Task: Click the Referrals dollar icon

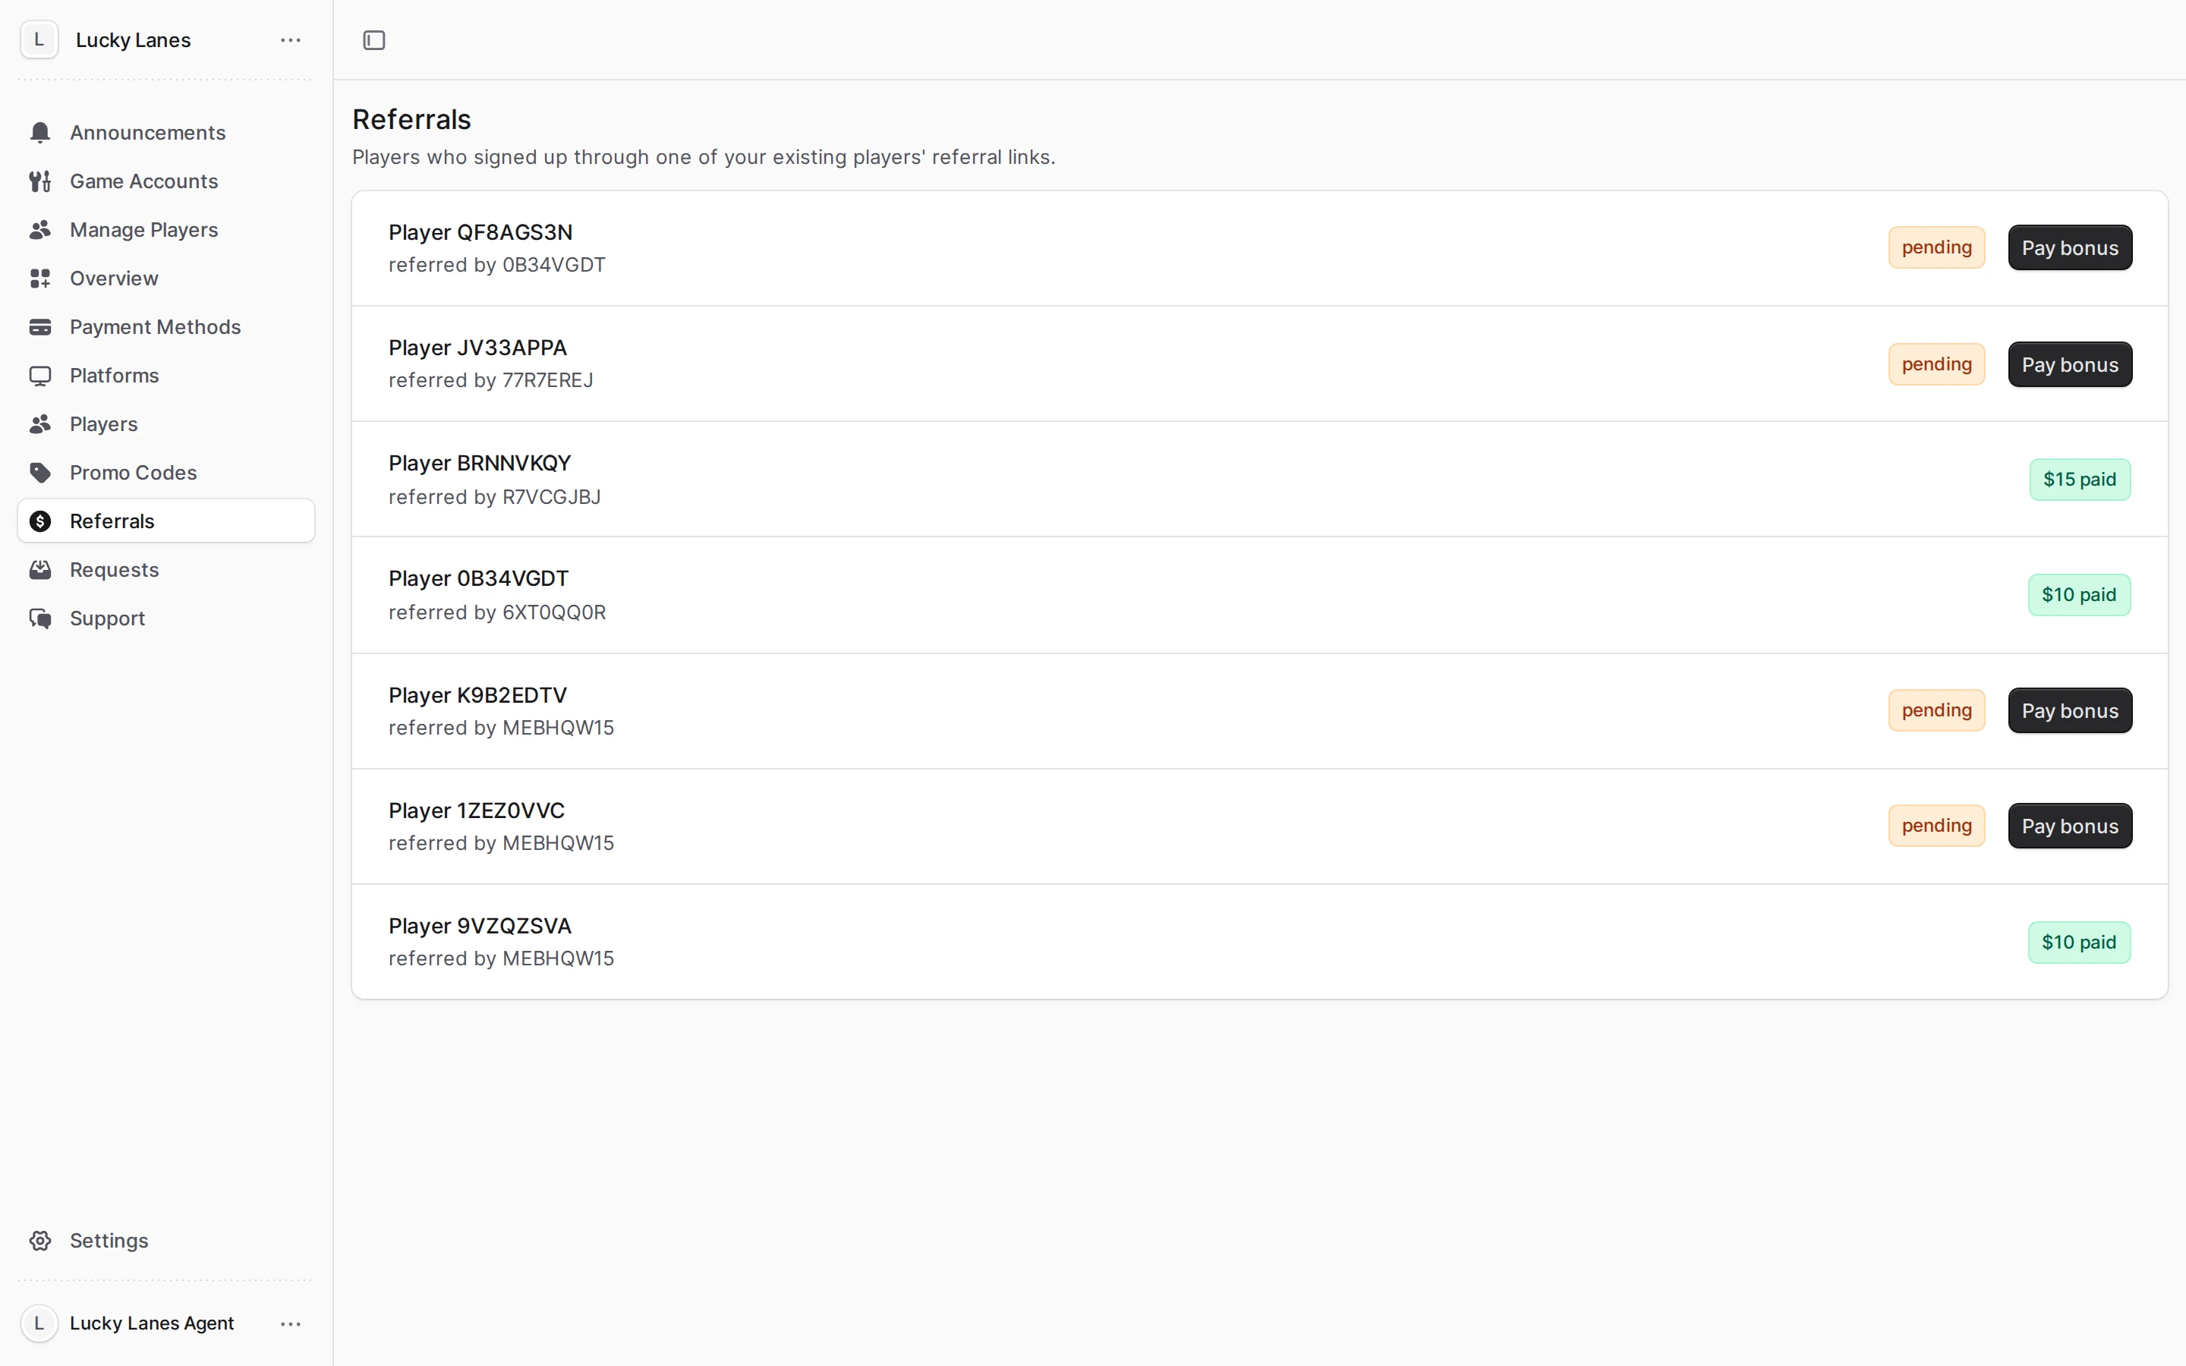Action: 39,521
